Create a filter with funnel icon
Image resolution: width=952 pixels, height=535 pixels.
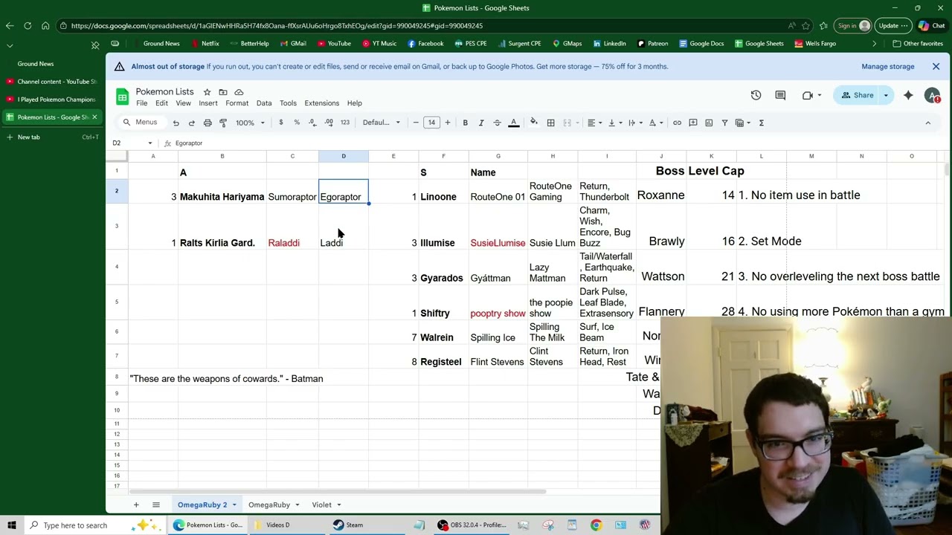tap(724, 123)
